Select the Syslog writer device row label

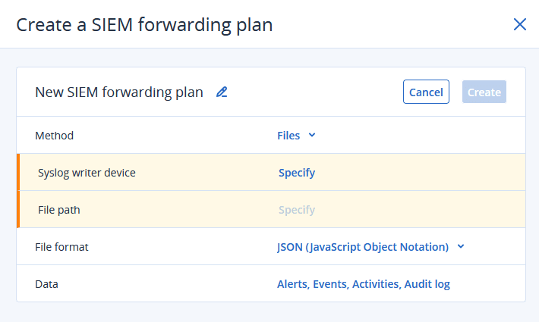(87, 173)
